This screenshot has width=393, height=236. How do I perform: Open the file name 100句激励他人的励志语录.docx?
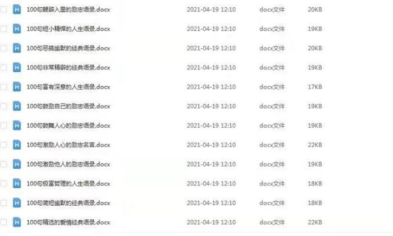pyautogui.click(x=68, y=164)
